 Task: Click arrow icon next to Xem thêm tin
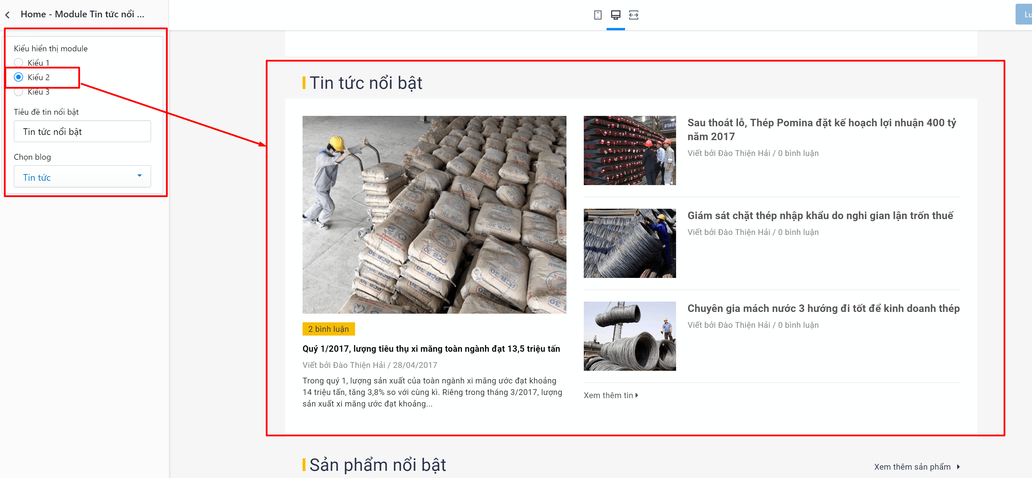pos(637,395)
